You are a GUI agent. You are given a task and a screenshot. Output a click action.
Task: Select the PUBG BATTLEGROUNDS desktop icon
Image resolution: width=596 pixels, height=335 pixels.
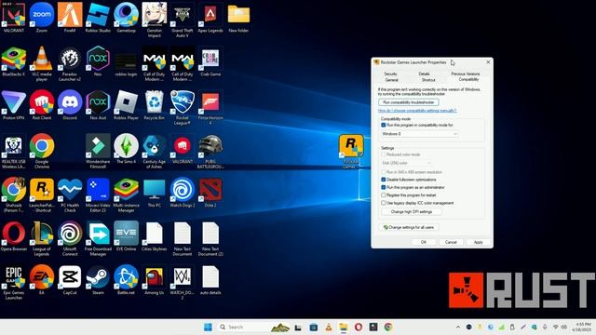tap(210, 151)
